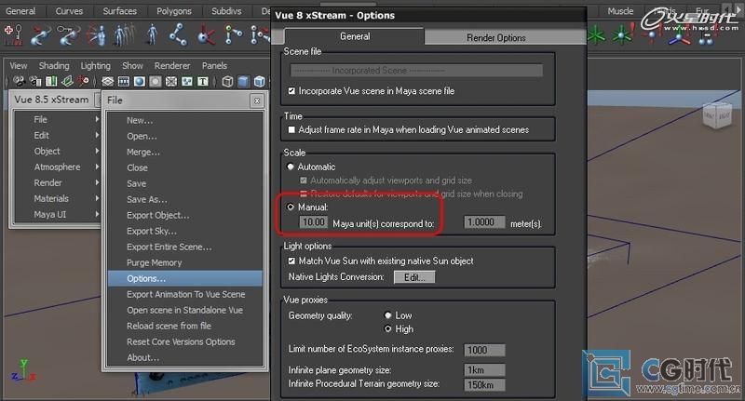
Task: Expand the Edit submenu in Vue xStream menu
Action: (97, 135)
